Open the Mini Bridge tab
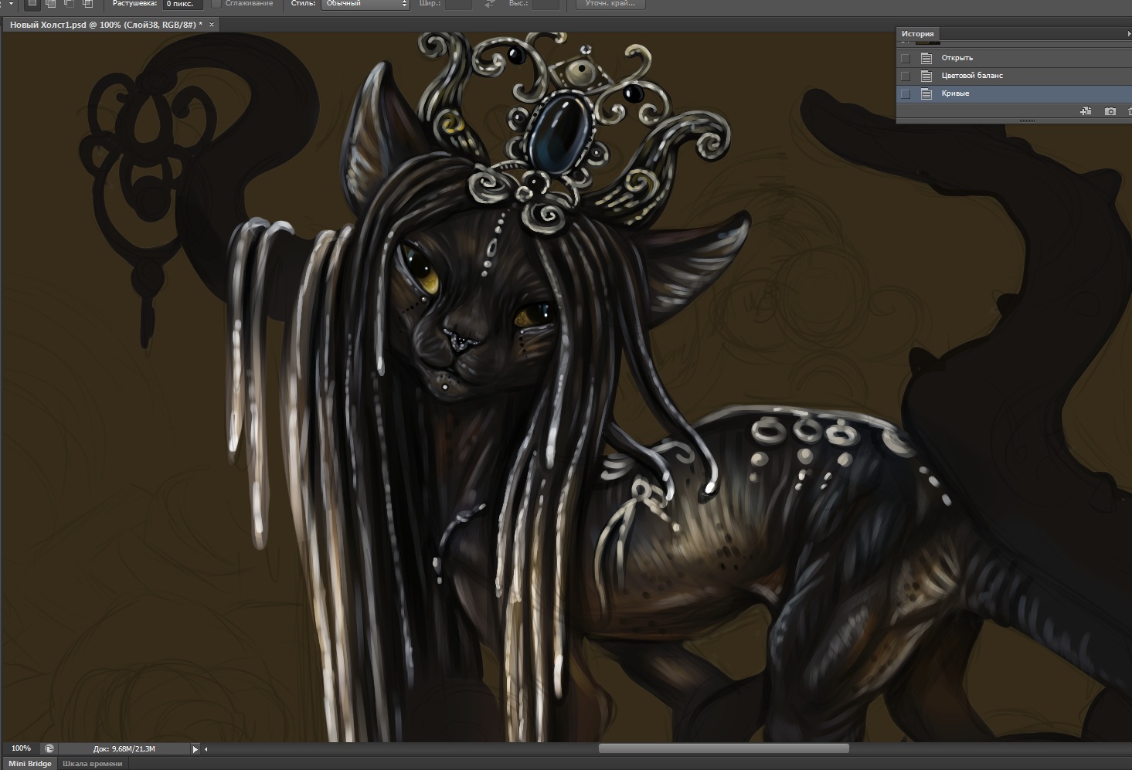Image resolution: width=1132 pixels, height=770 pixels. click(x=29, y=764)
